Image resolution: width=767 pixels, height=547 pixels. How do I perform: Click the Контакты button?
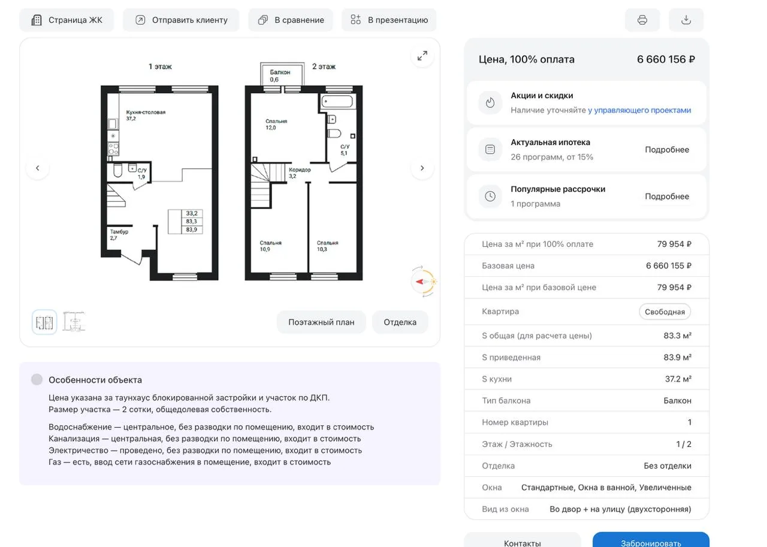(523, 542)
